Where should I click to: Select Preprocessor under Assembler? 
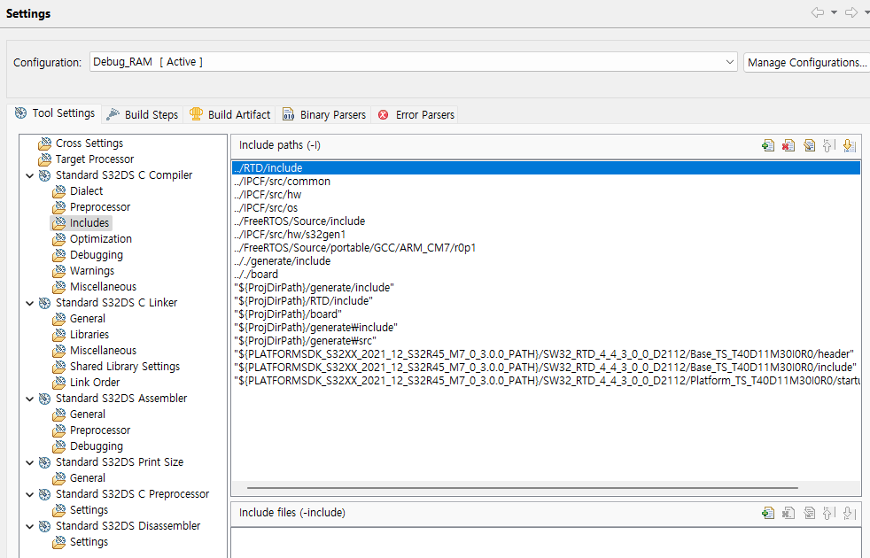(100, 430)
